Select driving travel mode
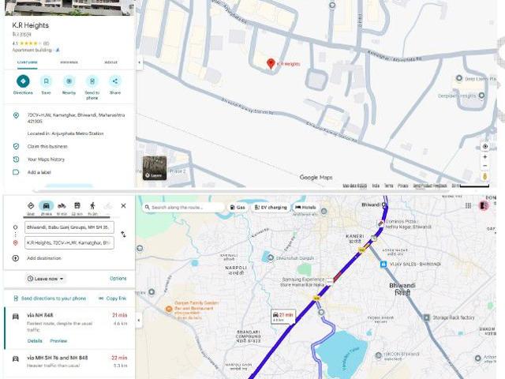The height and width of the screenshot is (379, 505). point(46,208)
